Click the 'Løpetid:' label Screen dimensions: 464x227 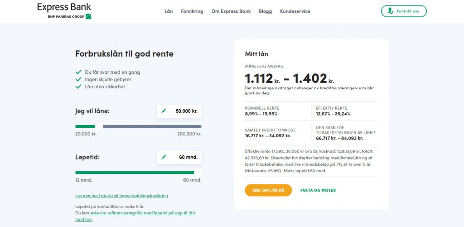click(x=87, y=157)
